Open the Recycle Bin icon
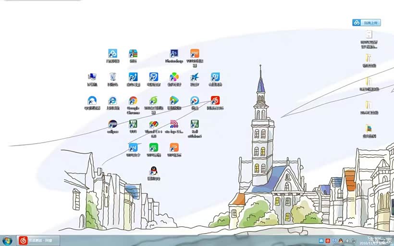This screenshot has width=394, height=246. (112, 77)
